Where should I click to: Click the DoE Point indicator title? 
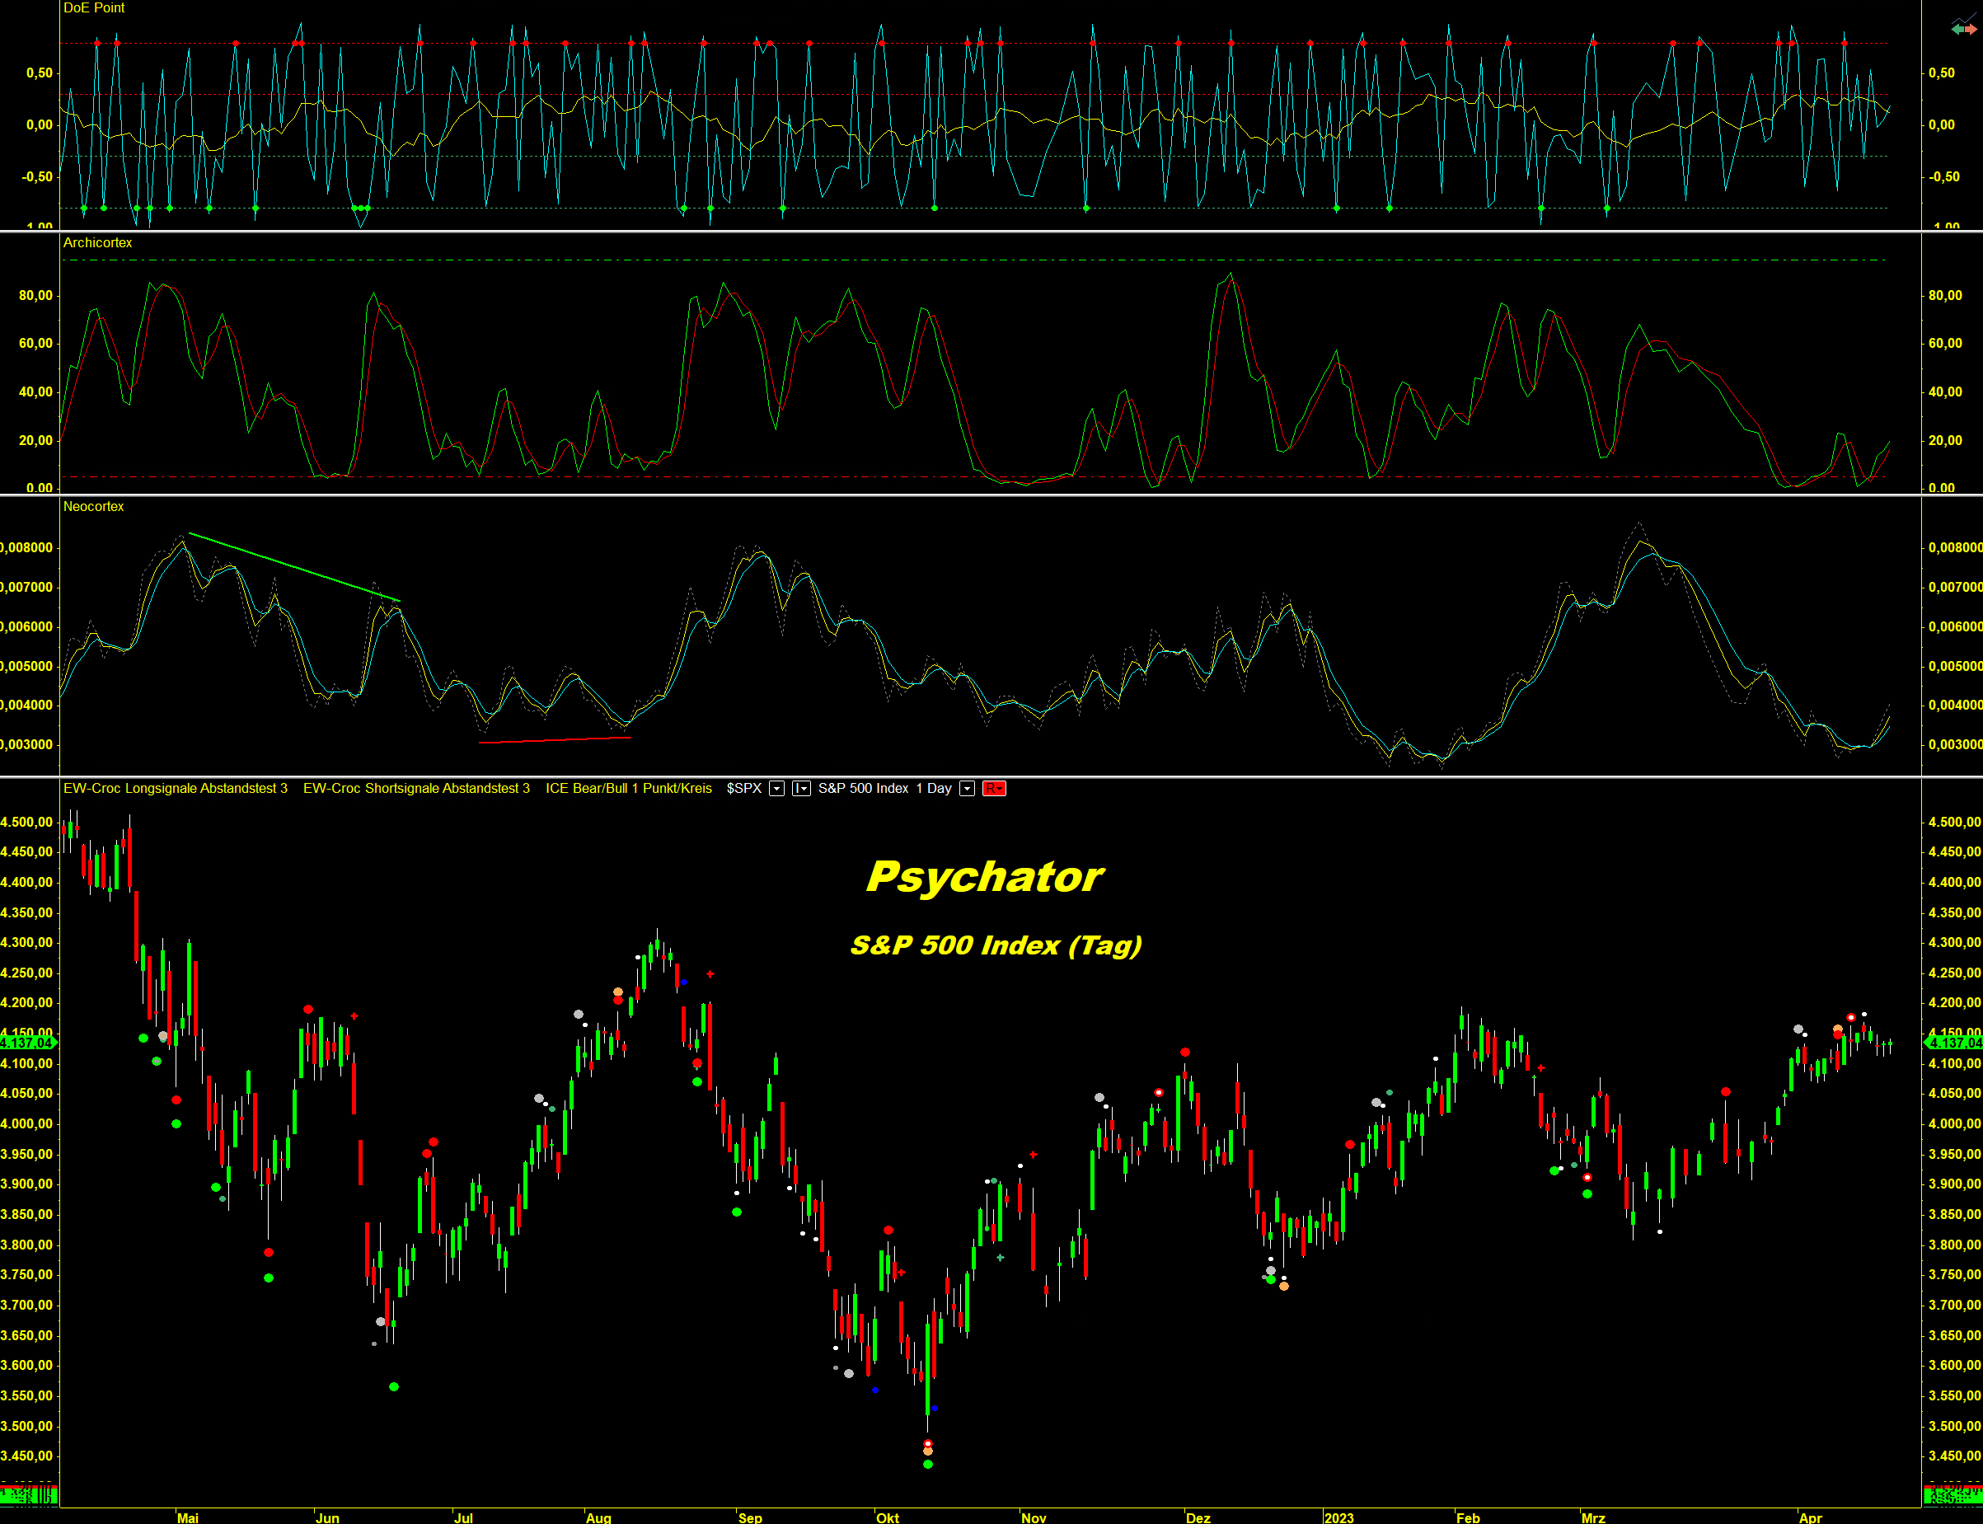coord(93,8)
